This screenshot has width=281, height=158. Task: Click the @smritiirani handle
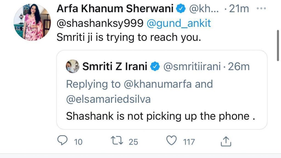192,66
